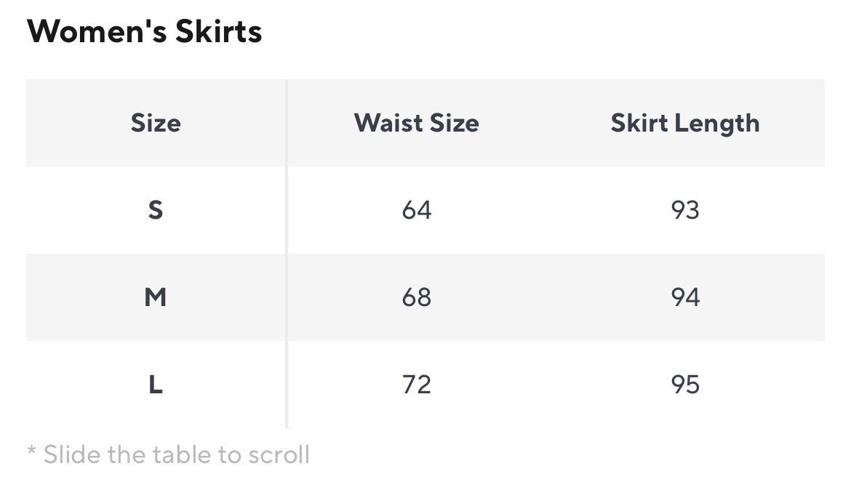The width and height of the screenshot is (851, 498).
Task: Click skirt length value 95
Action: (x=684, y=385)
